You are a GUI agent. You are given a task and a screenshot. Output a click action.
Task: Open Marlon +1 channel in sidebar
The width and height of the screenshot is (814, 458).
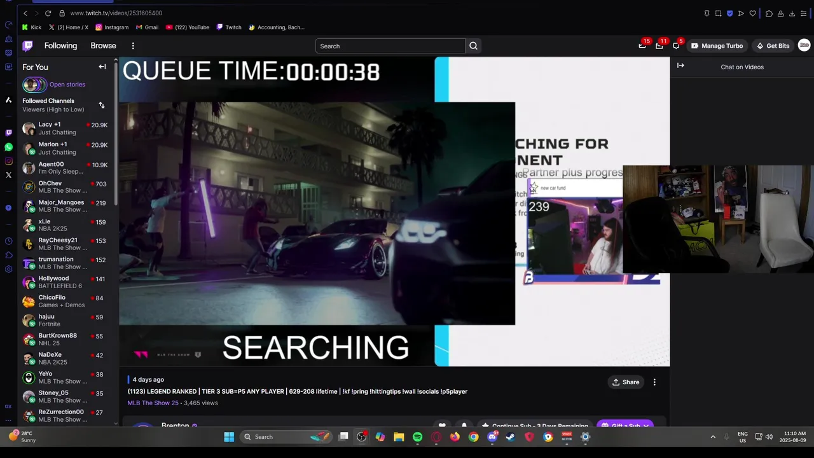coord(66,148)
